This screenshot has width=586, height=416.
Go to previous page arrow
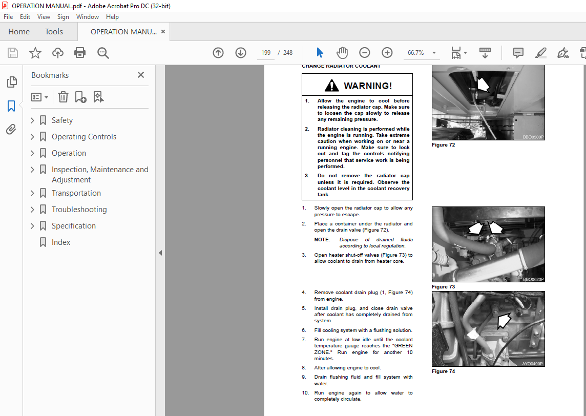218,53
